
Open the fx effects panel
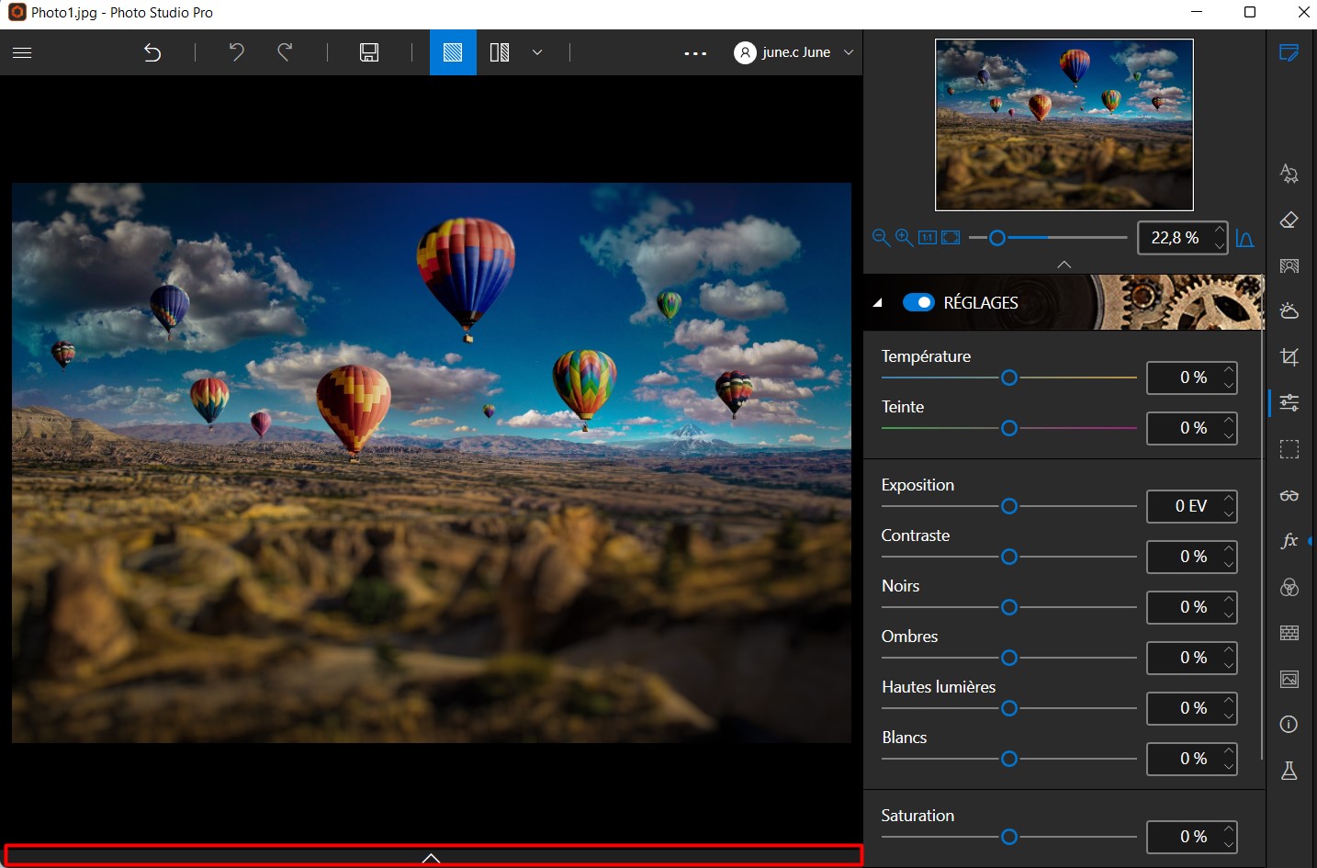click(x=1289, y=541)
